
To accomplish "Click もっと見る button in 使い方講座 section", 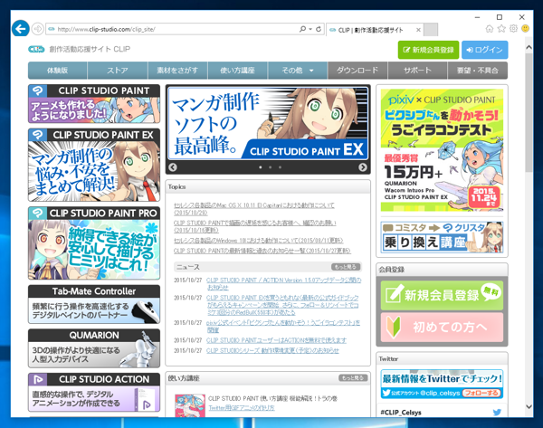I will click(353, 378).
